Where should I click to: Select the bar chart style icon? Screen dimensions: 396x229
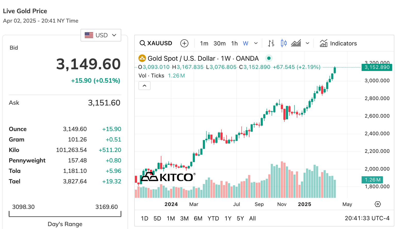271,43
